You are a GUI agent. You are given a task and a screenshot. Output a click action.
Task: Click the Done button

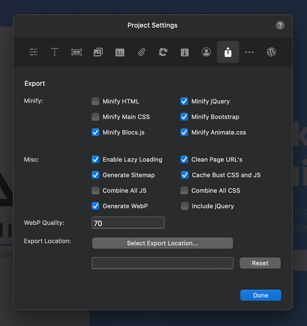click(261, 295)
